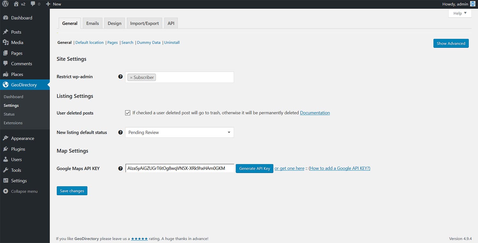Click help icon beside New listing default status
This screenshot has height=243, width=478.
(x=120, y=132)
